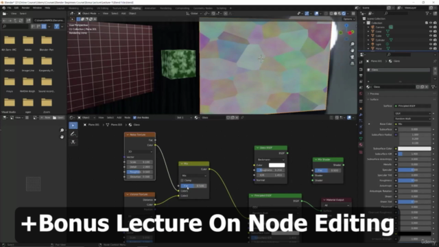Click the node editor pan hand icon
The width and height of the screenshot is (439, 247).
point(62,137)
